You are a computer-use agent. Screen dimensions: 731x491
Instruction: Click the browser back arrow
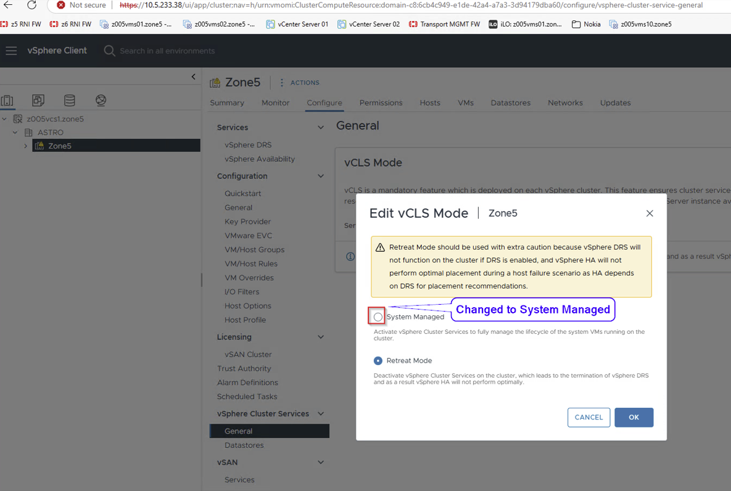8,5
